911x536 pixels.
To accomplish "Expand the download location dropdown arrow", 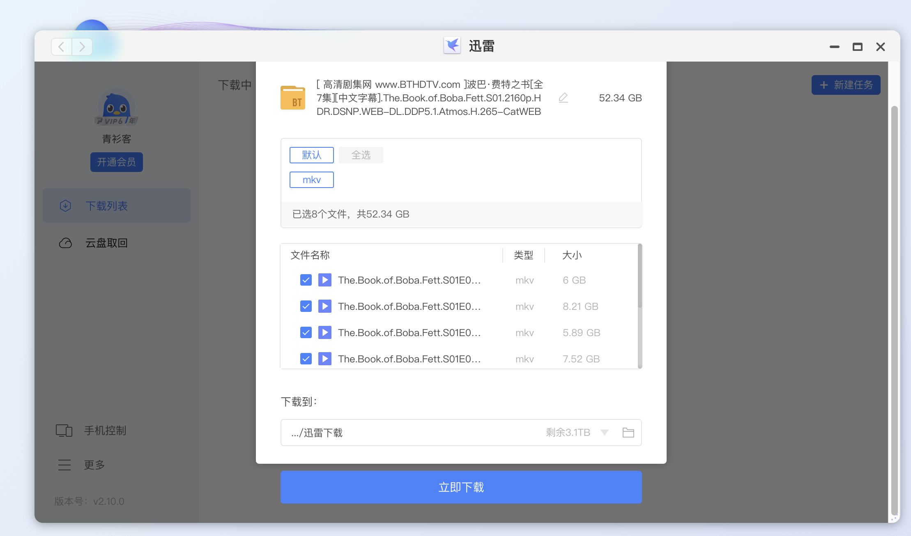I will [604, 433].
